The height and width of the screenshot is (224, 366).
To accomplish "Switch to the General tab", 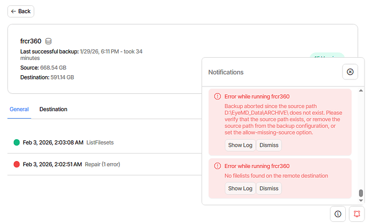I will tap(19, 109).
